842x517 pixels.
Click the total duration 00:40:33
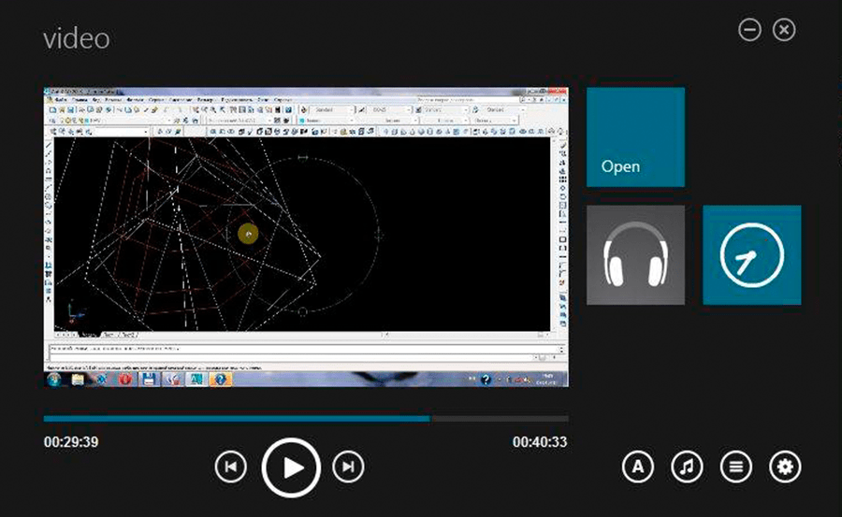[539, 442]
